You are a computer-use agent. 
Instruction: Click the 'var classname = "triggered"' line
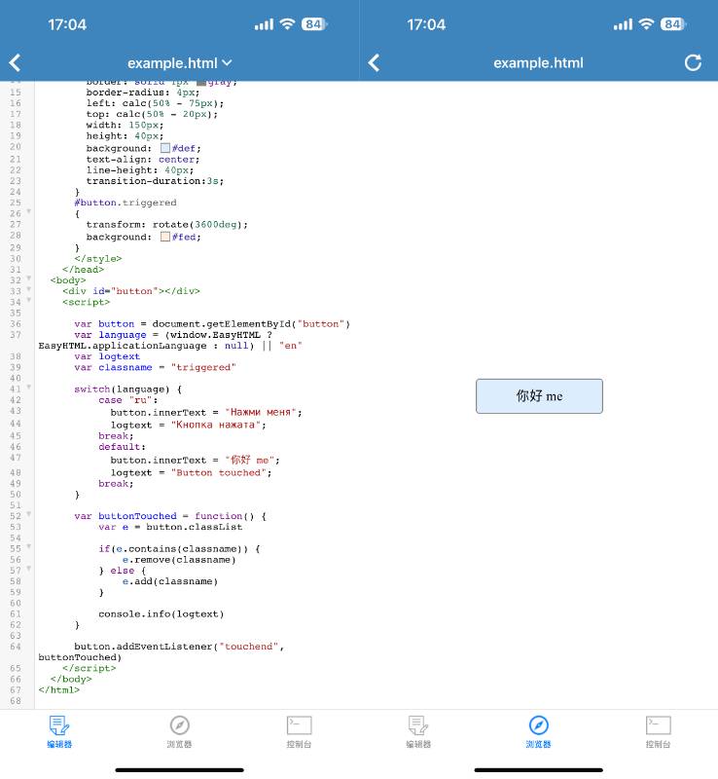155,368
